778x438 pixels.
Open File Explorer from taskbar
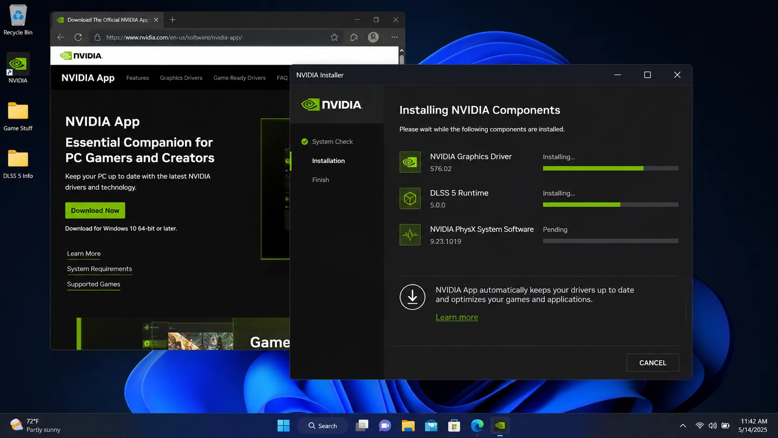408,425
